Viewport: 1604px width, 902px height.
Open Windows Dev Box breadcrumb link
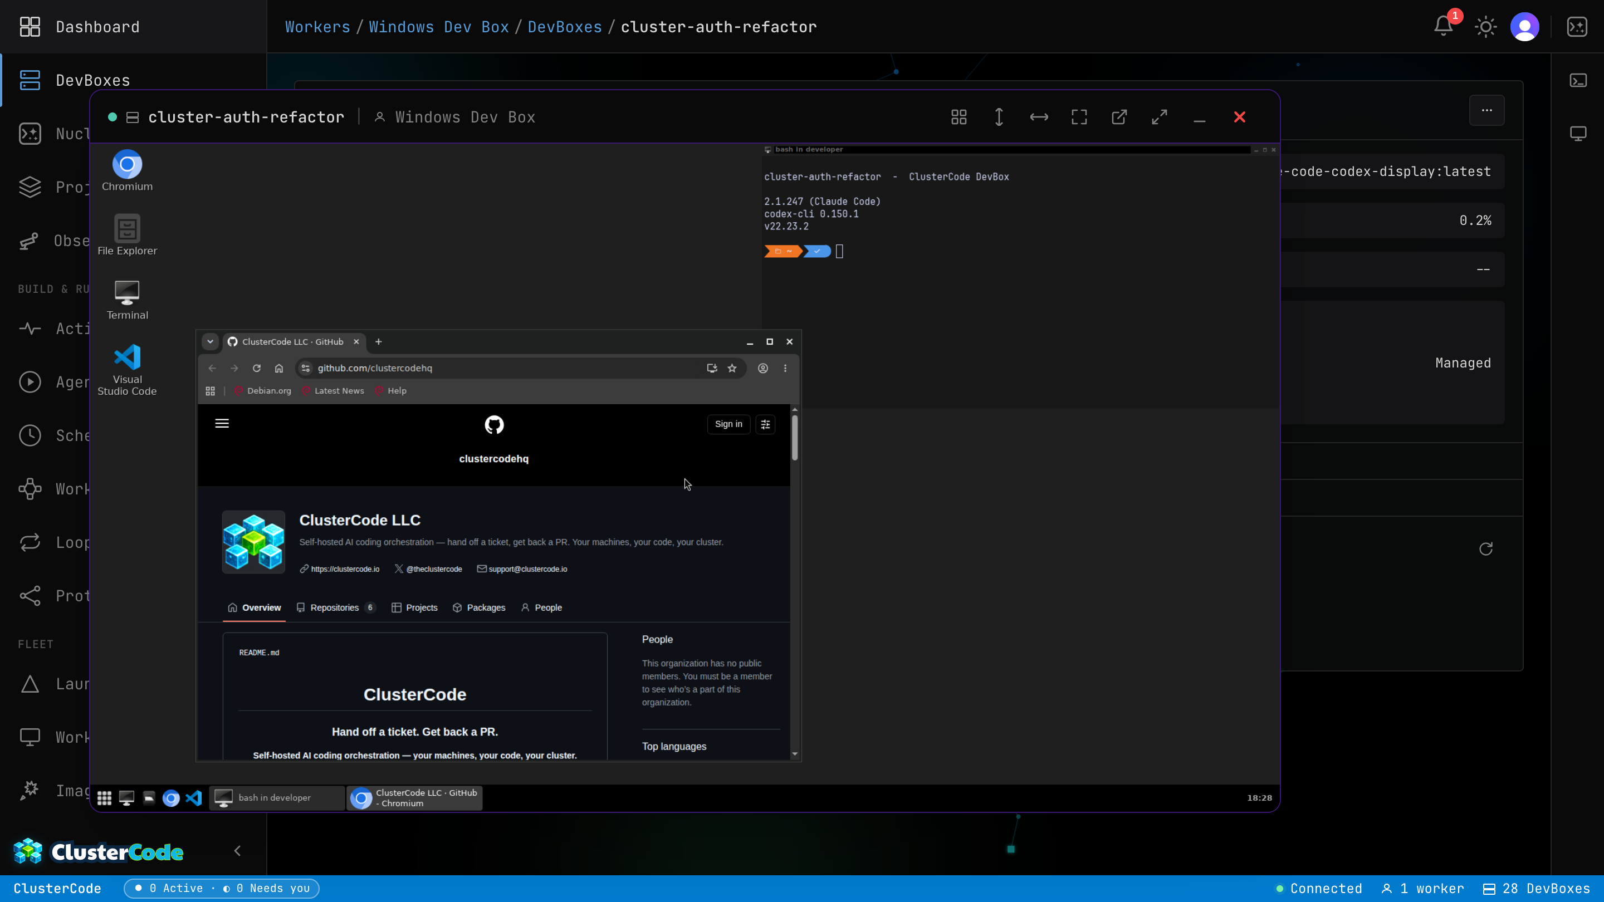[439, 27]
